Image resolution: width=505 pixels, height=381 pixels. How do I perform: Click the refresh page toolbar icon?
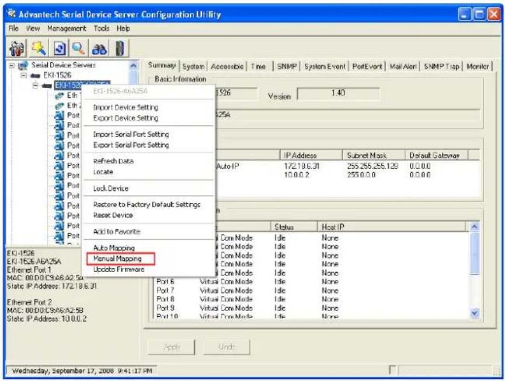[x=60, y=49]
